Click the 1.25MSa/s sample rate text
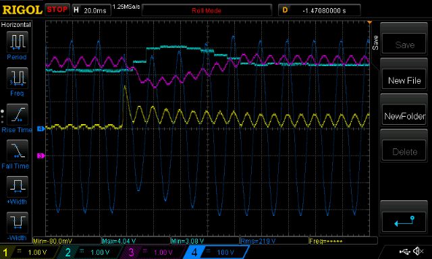Image resolution: width=432 pixels, height=259 pixels. (126, 6)
